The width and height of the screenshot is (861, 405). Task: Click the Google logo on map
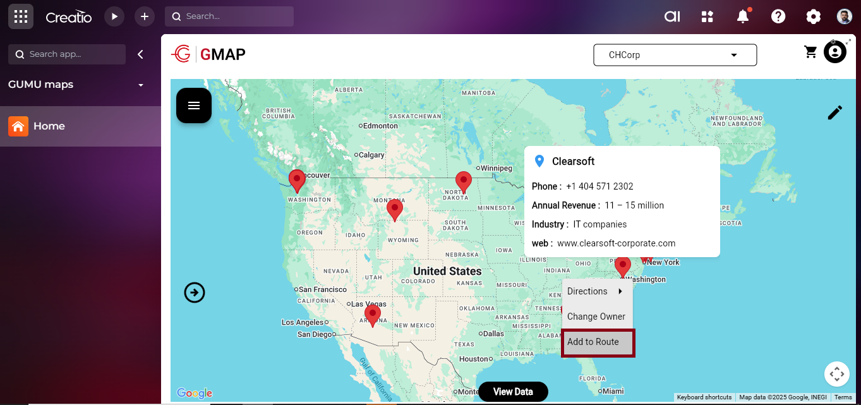pos(195,394)
